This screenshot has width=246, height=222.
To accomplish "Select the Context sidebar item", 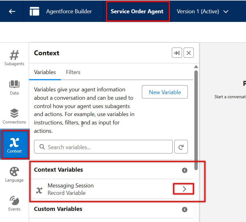I will pyautogui.click(x=15, y=145).
